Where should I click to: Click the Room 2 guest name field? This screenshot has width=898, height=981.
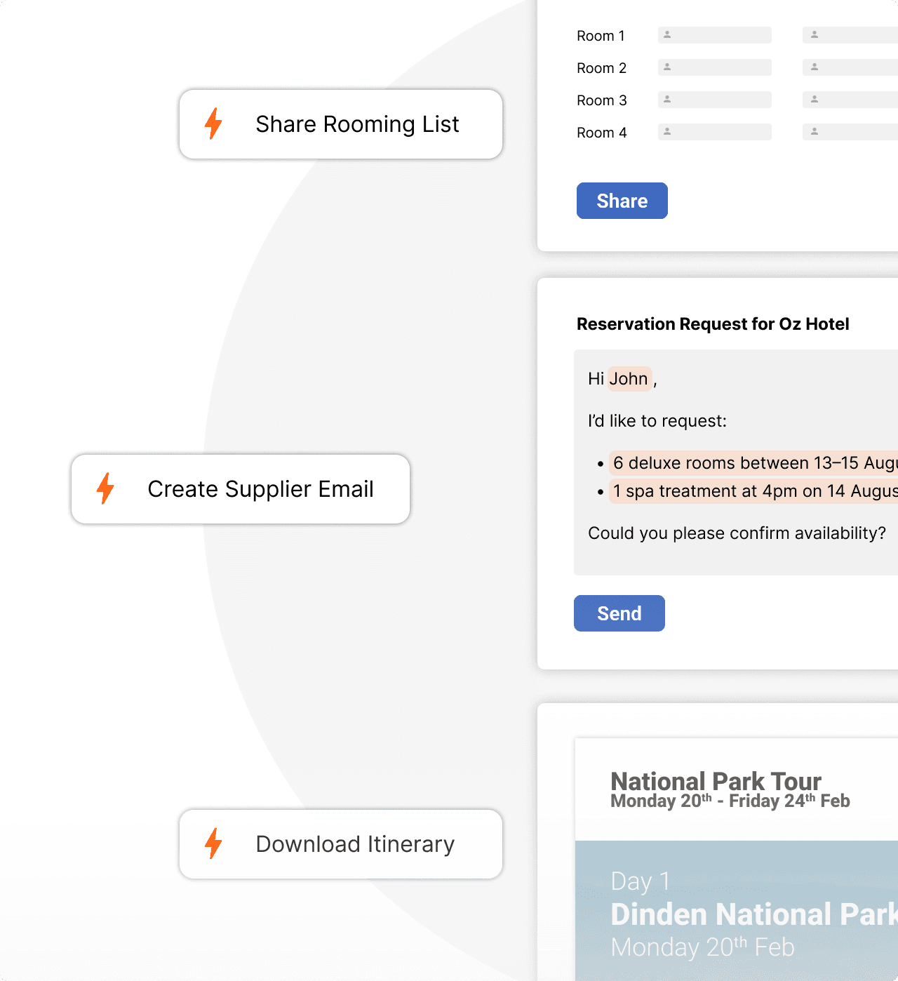(715, 67)
